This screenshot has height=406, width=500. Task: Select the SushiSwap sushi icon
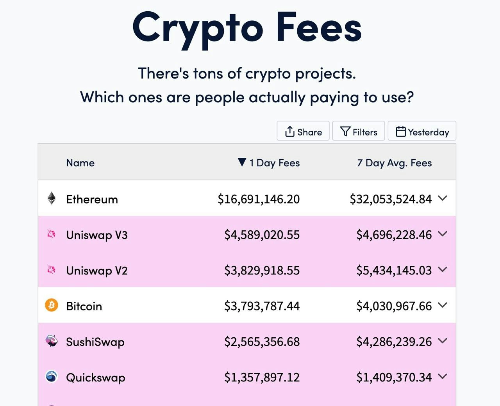pos(51,341)
